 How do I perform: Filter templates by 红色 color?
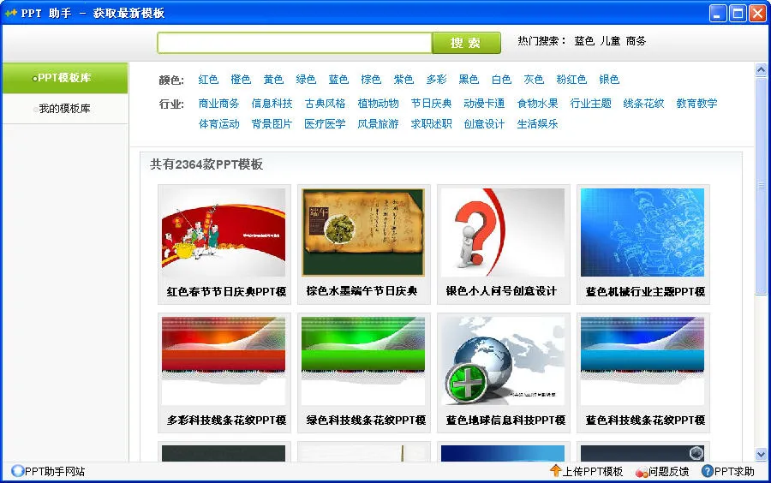(x=208, y=80)
